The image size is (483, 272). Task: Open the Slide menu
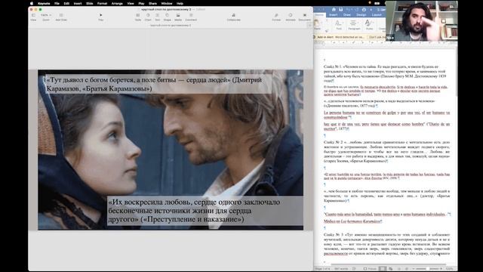[x=90, y=3]
